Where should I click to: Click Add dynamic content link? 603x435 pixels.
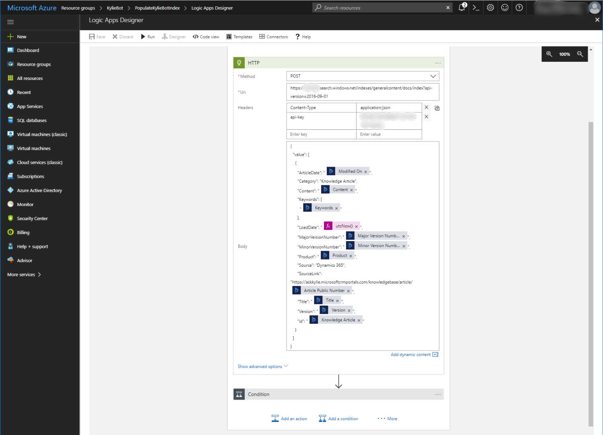coord(414,355)
